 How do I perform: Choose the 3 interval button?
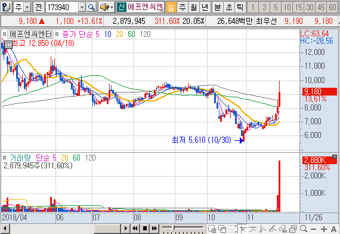[x=264, y=7]
